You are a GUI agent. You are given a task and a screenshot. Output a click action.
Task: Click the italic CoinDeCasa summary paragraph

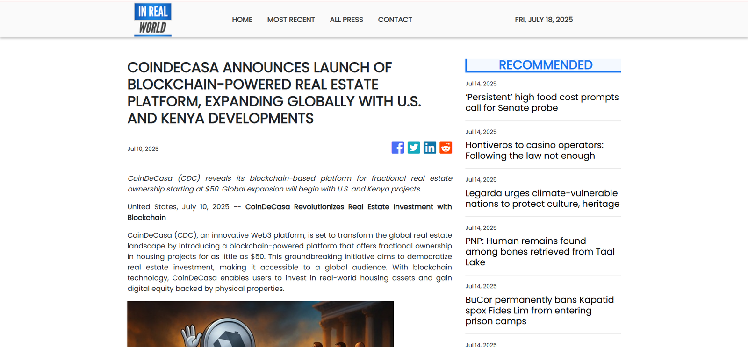(x=289, y=184)
